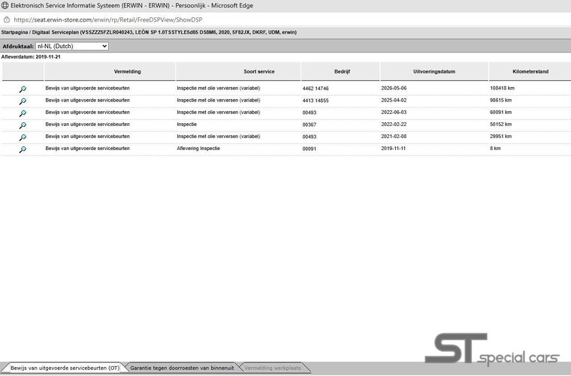This screenshot has height=376, width=571.
Task: Select the 98615 km mileage cell
Action: [500, 100]
